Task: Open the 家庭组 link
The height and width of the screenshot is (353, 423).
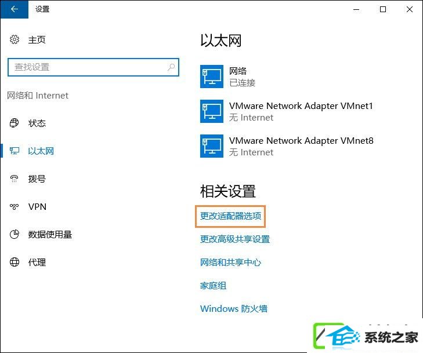Action: coord(213,286)
